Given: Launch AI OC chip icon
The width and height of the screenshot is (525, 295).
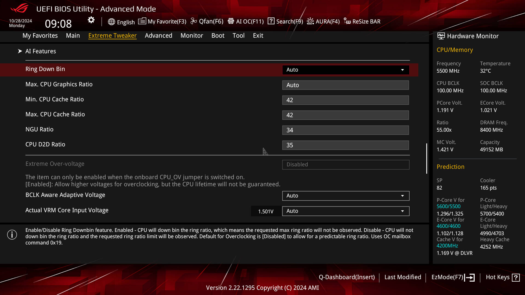Looking at the screenshot, I should click(231, 21).
